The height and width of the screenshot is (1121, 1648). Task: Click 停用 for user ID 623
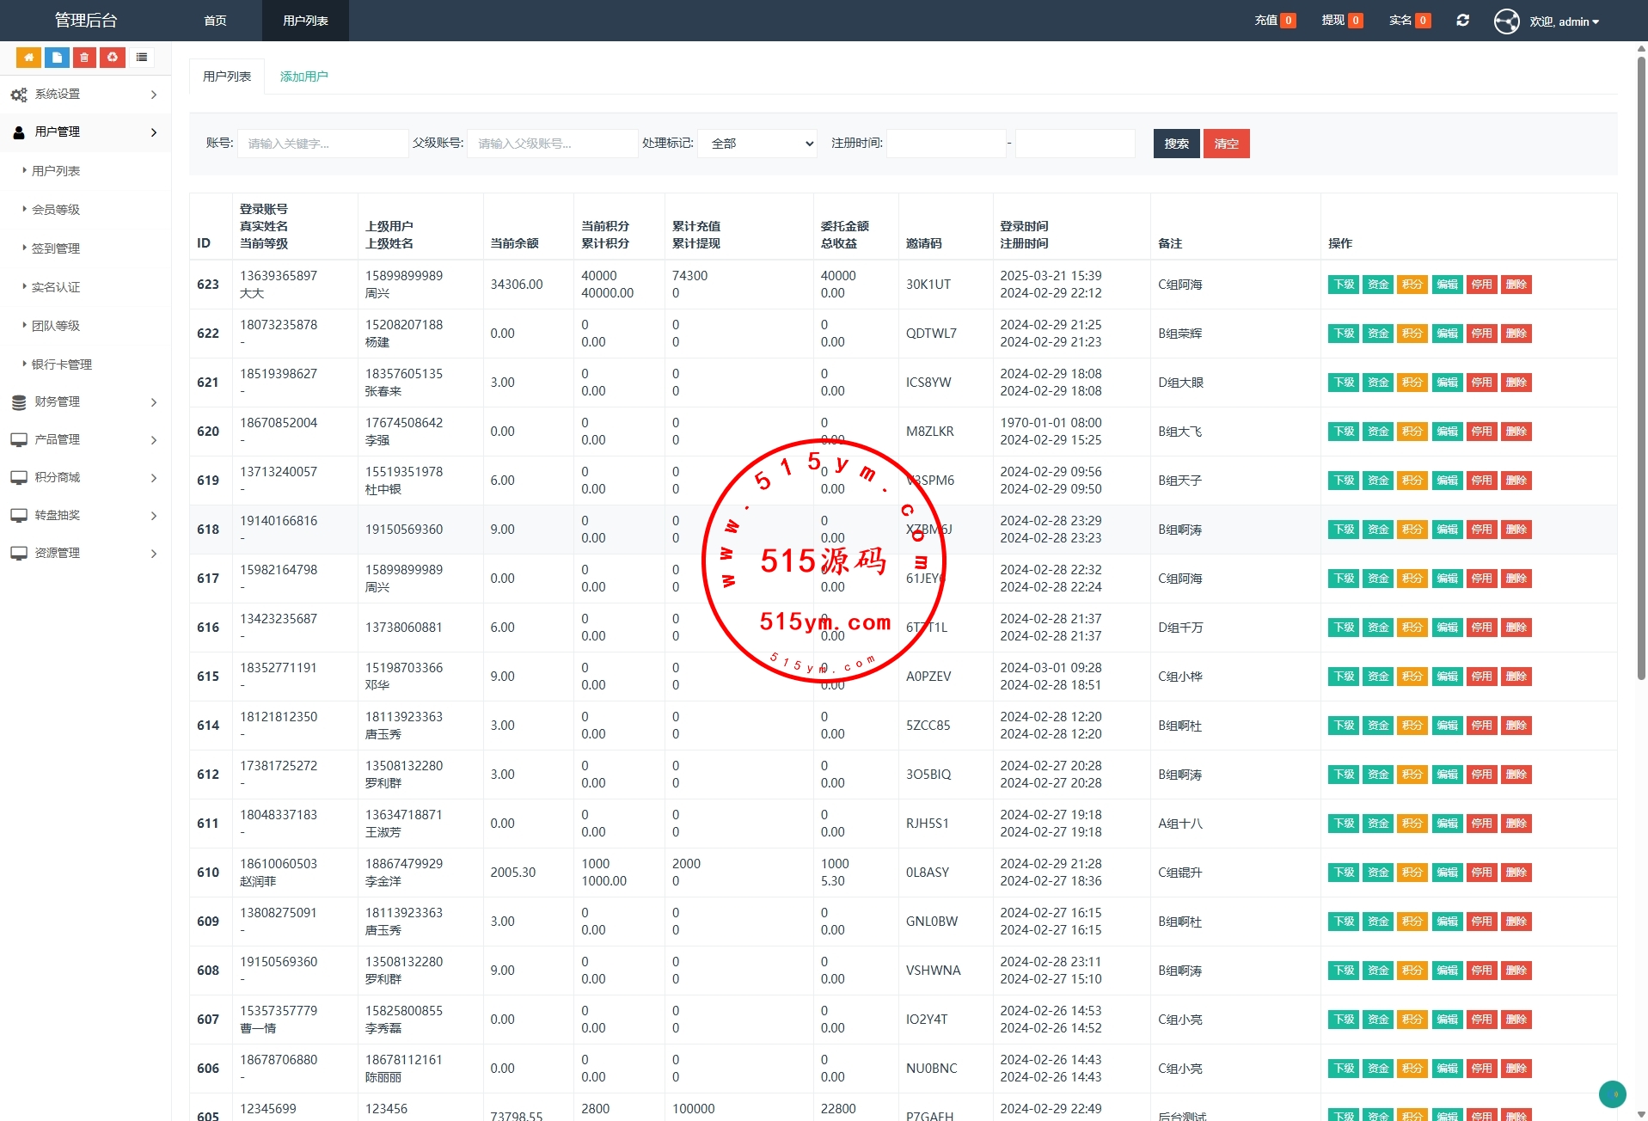(x=1481, y=285)
